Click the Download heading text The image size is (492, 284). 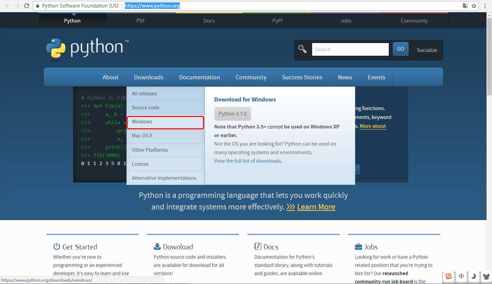coord(178,247)
